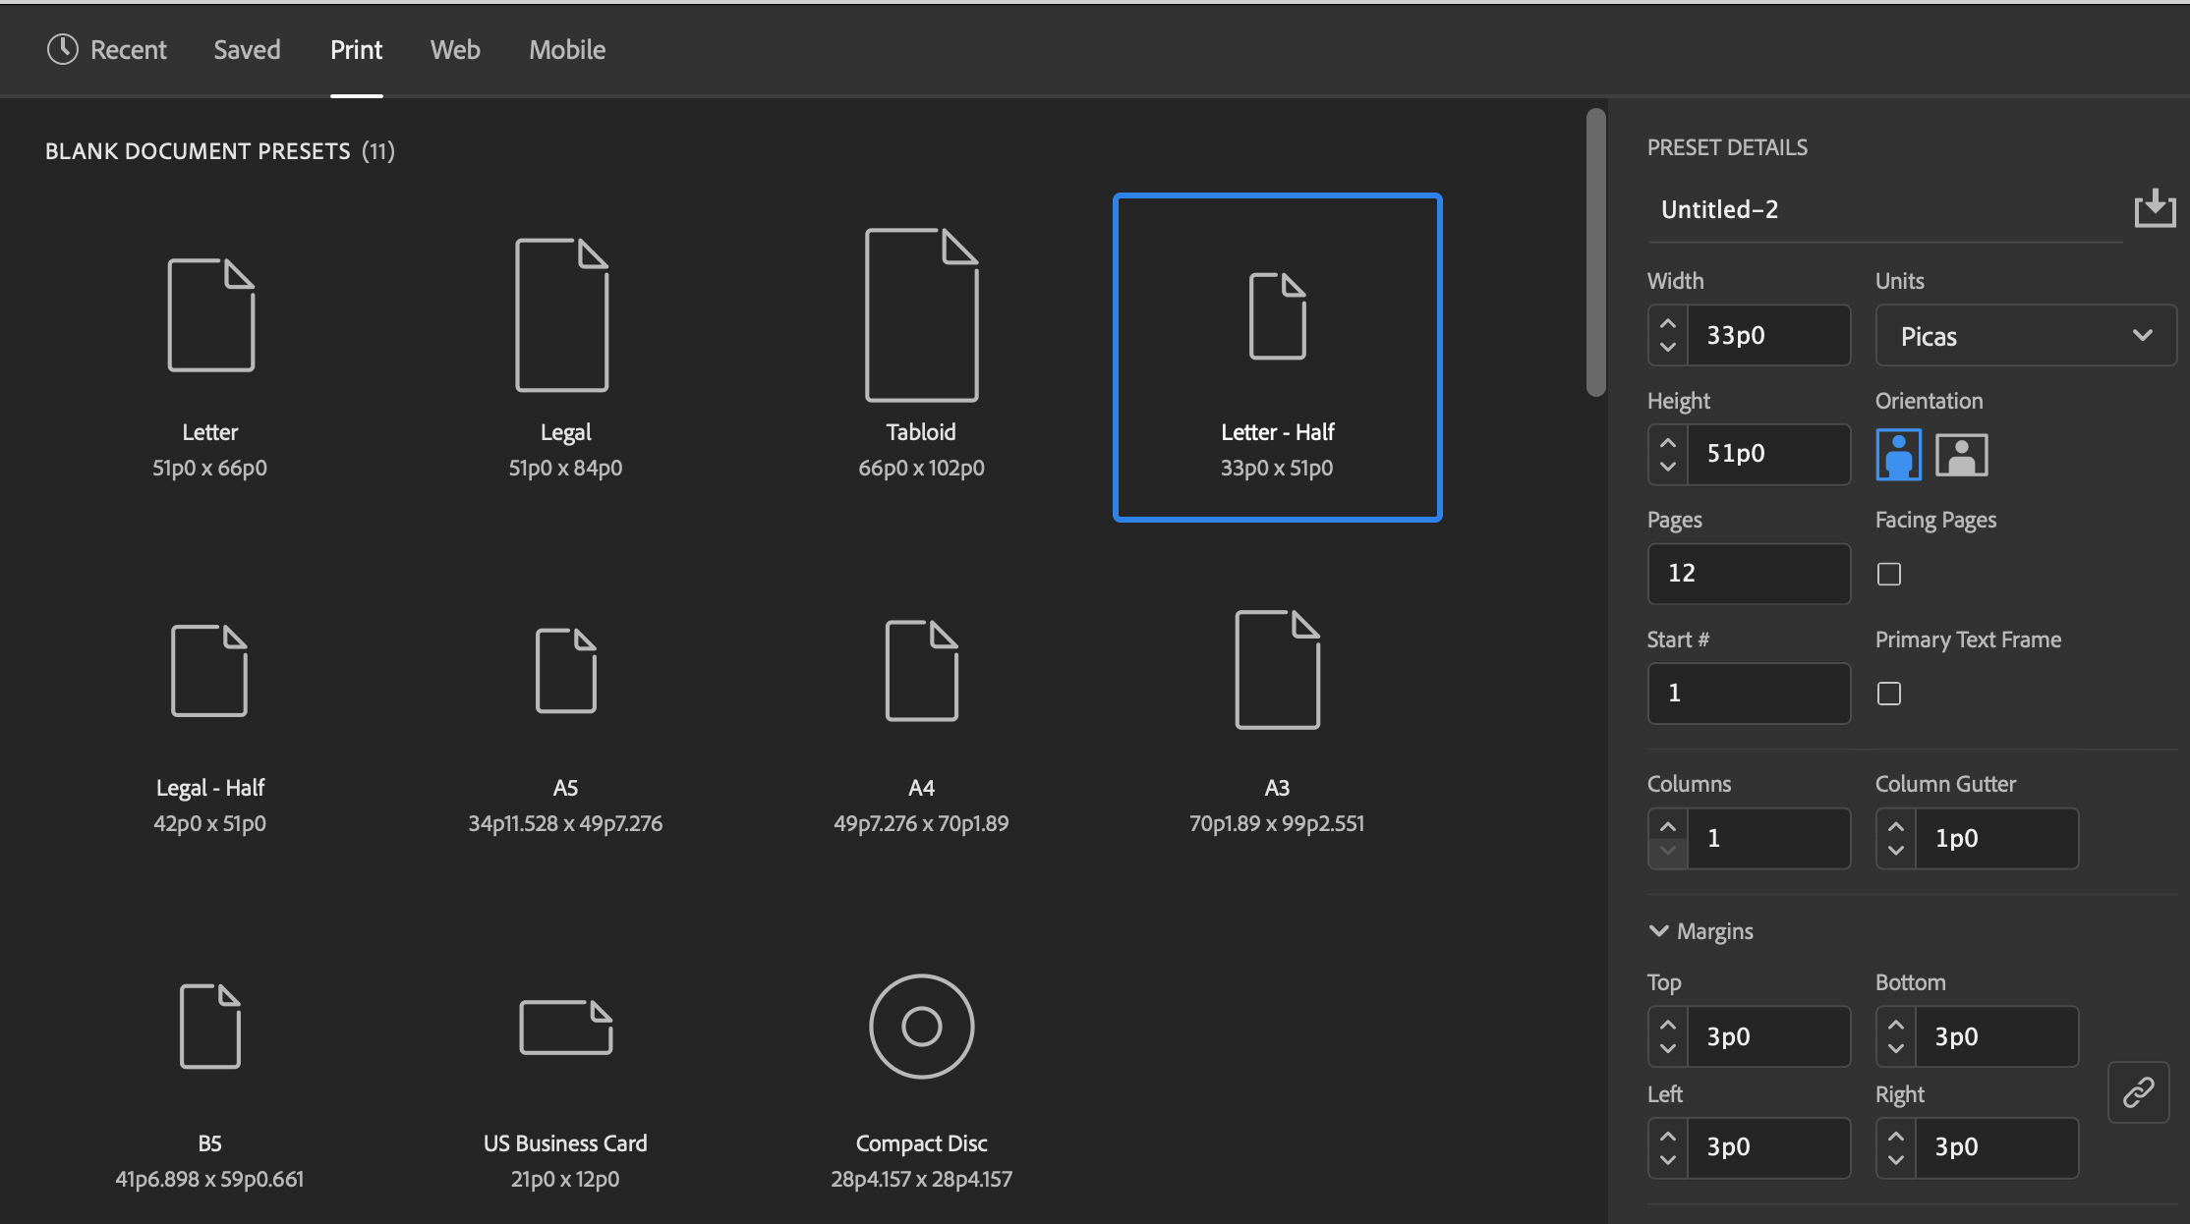Screen dimensions: 2190x1224
Task: Select landscape orientation icon
Action: pyautogui.click(x=1961, y=455)
